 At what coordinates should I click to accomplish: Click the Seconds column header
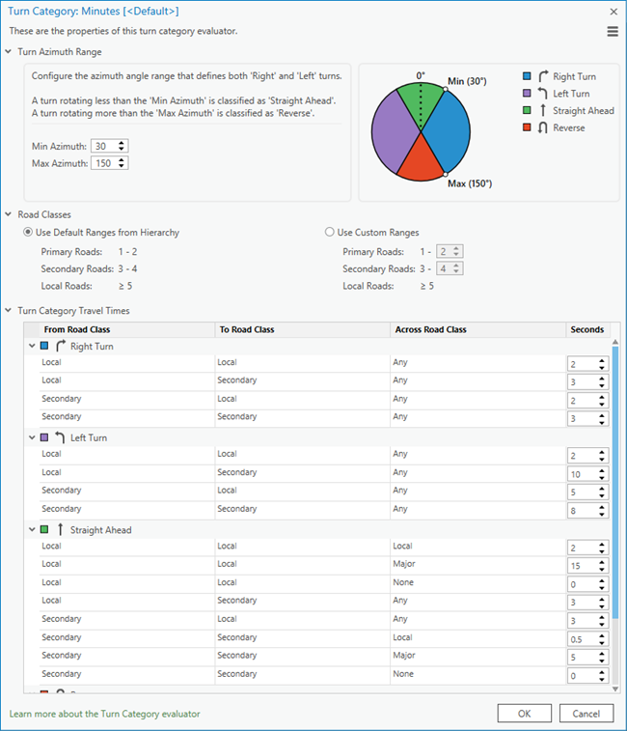(586, 329)
